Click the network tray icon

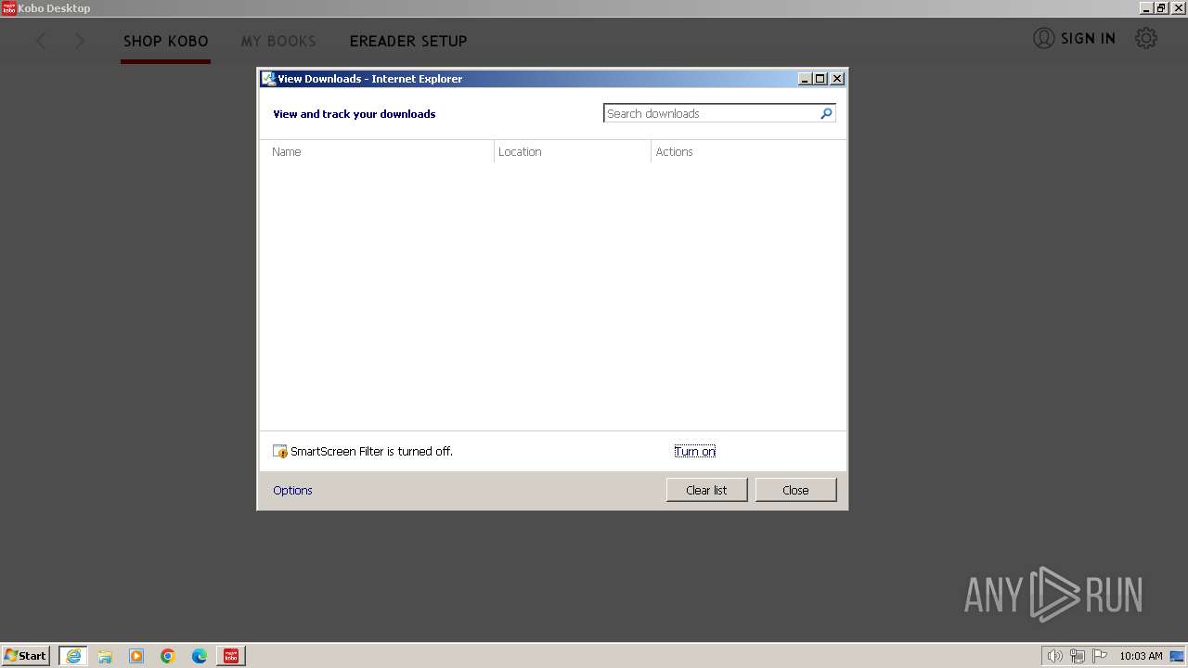[1078, 656]
